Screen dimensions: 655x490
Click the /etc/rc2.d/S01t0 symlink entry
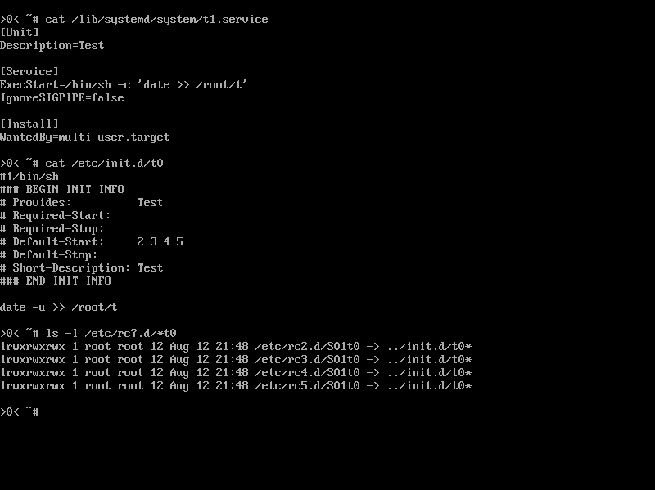(236, 346)
